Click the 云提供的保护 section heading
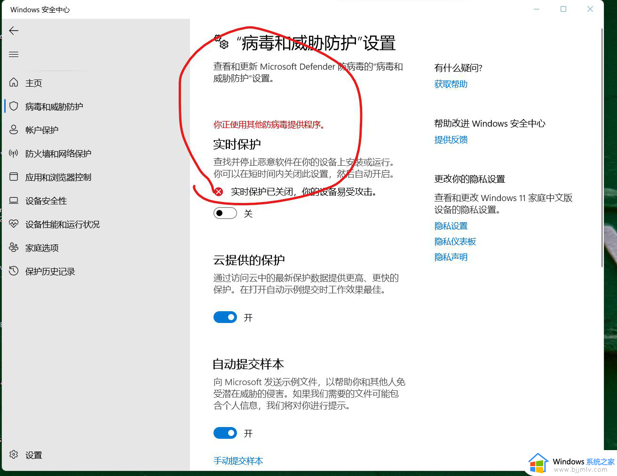This screenshot has height=476, width=617. [249, 260]
